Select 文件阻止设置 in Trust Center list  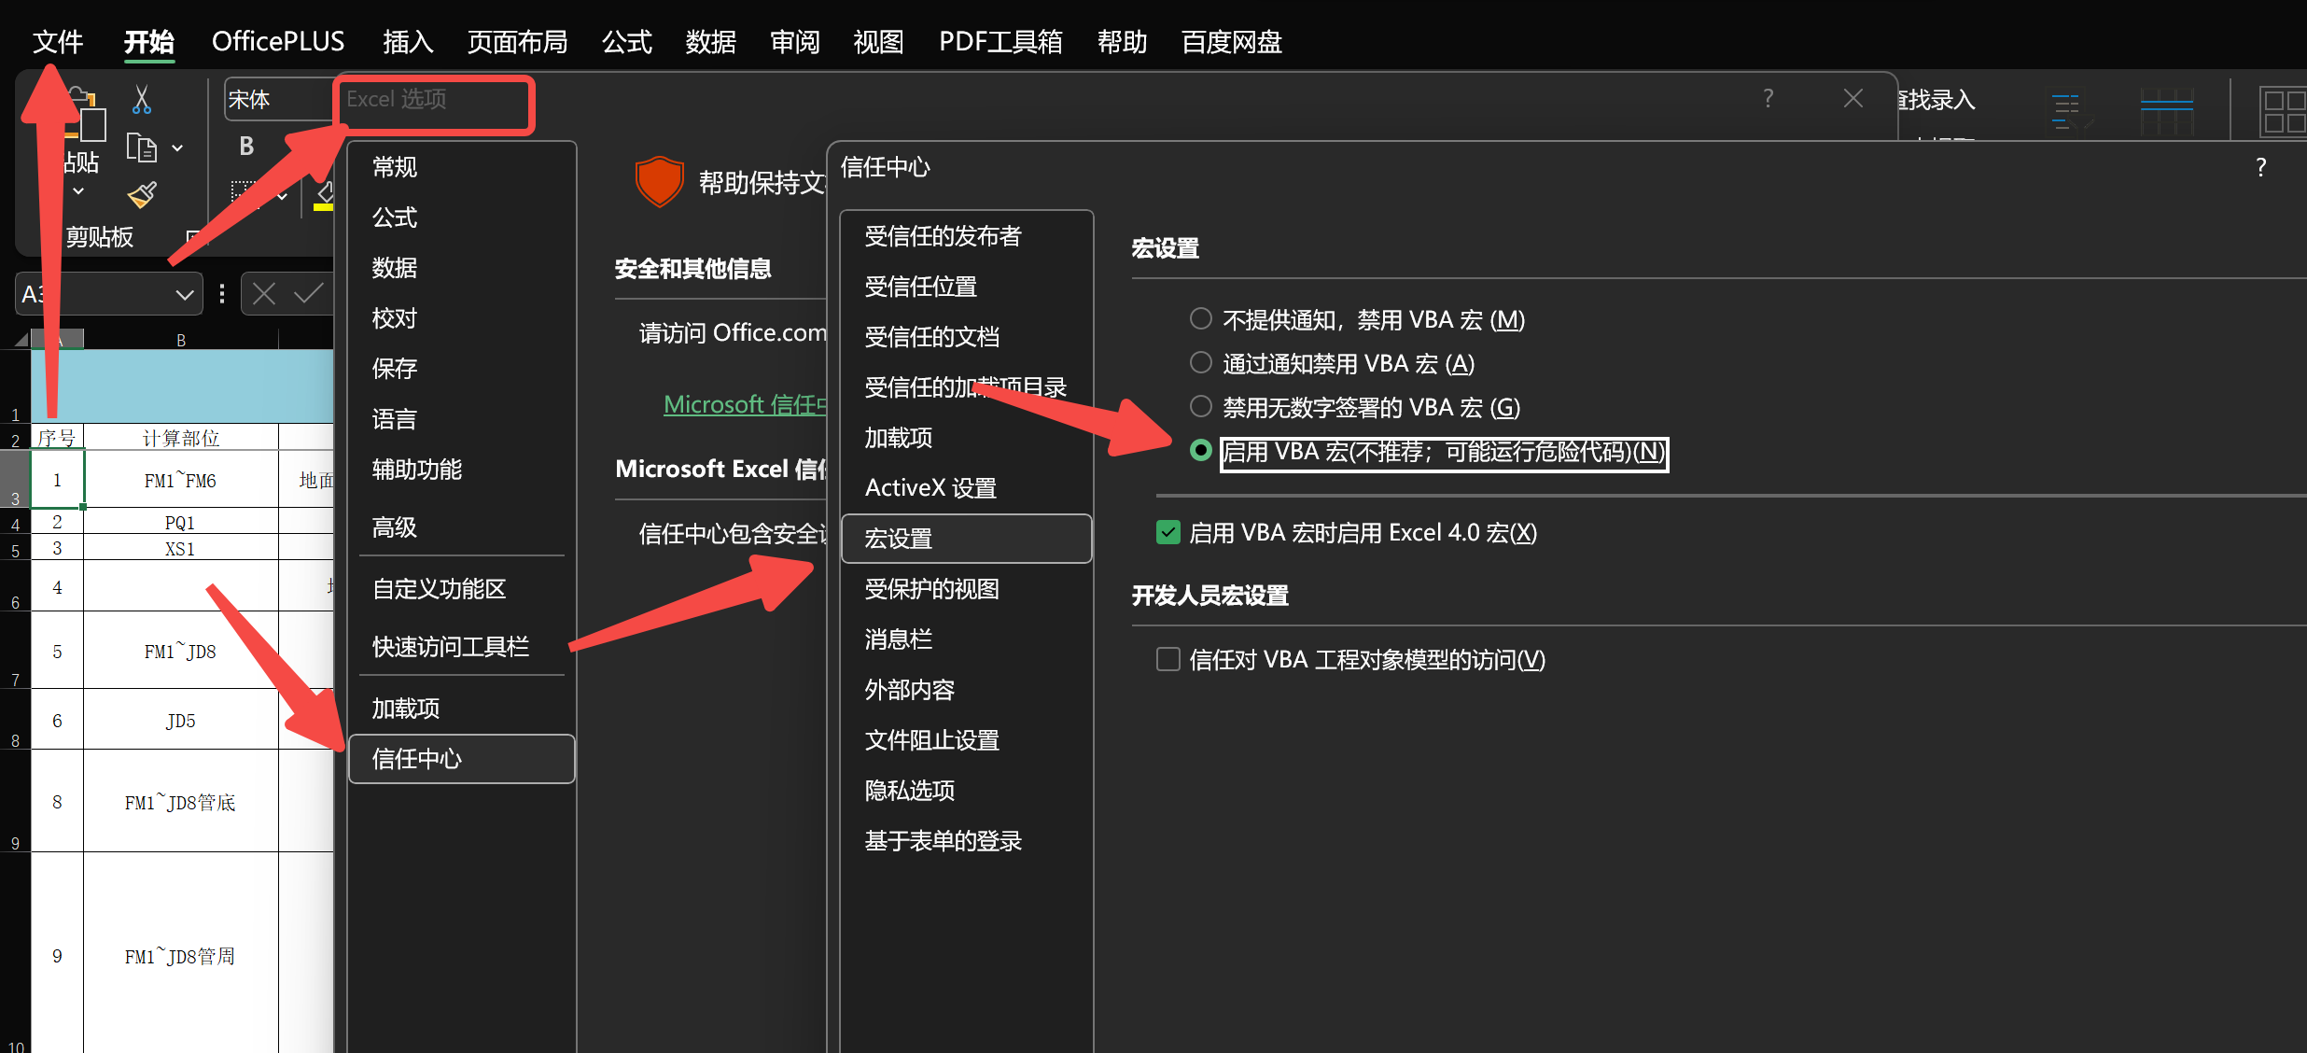click(966, 740)
